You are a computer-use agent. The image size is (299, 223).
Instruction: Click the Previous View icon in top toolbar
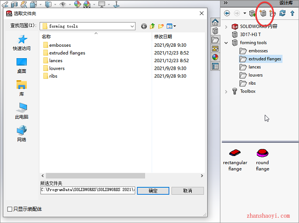pos(5,4)
